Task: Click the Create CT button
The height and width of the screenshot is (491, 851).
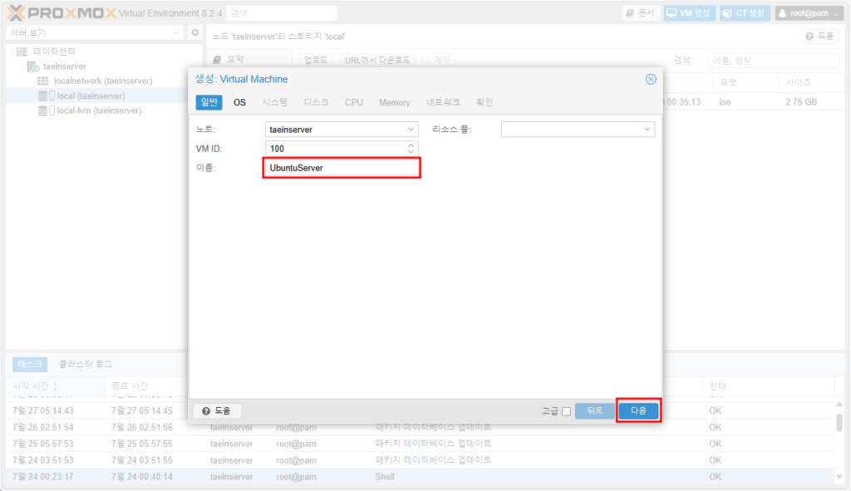Action: 745,13
